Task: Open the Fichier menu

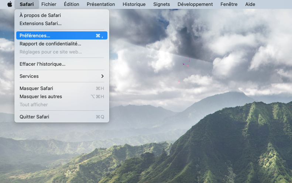Action: click(x=49, y=4)
